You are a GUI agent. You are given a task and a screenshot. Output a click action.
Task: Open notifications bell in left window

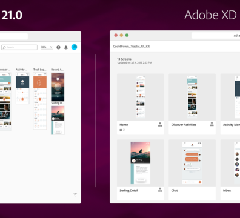(66, 47)
